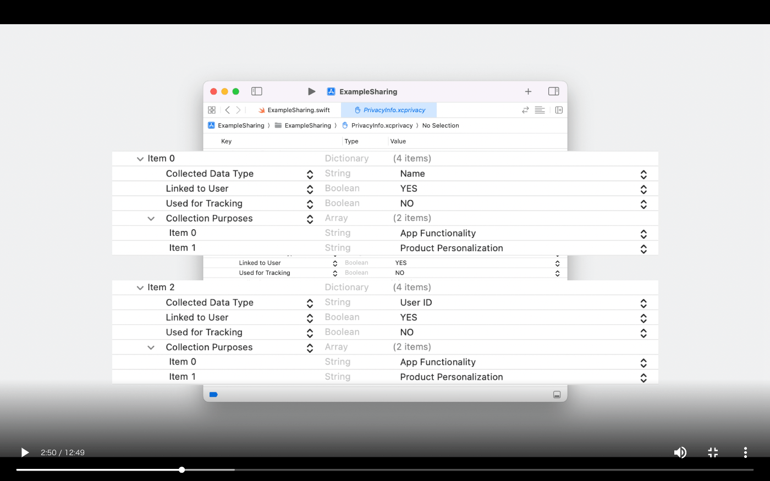Open App Functionality dropdown in Item 0

pyautogui.click(x=643, y=234)
